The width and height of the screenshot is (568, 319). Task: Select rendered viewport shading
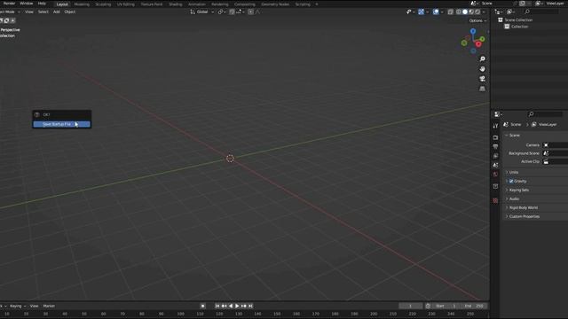click(x=477, y=12)
